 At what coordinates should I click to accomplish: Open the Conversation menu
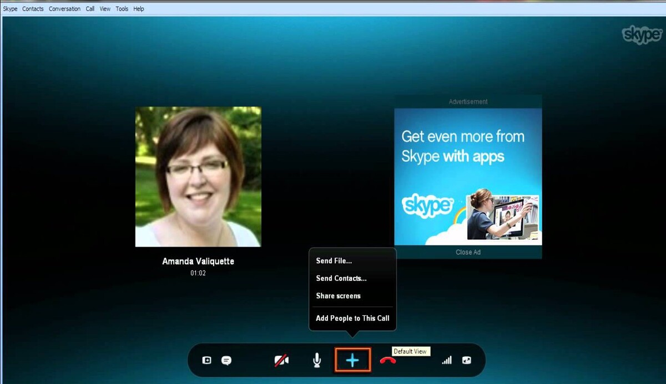(64, 9)
